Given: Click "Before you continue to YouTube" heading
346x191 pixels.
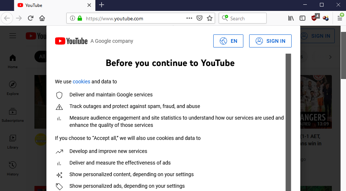Looking at the screenshot, I should [170, 63].
